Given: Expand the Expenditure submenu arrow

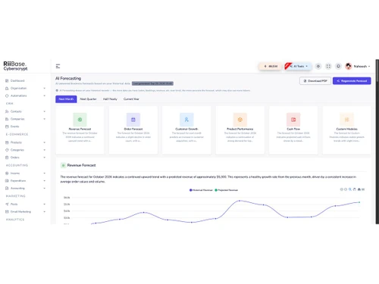Looking at the screenshot, I should click(x=45, y=181).
